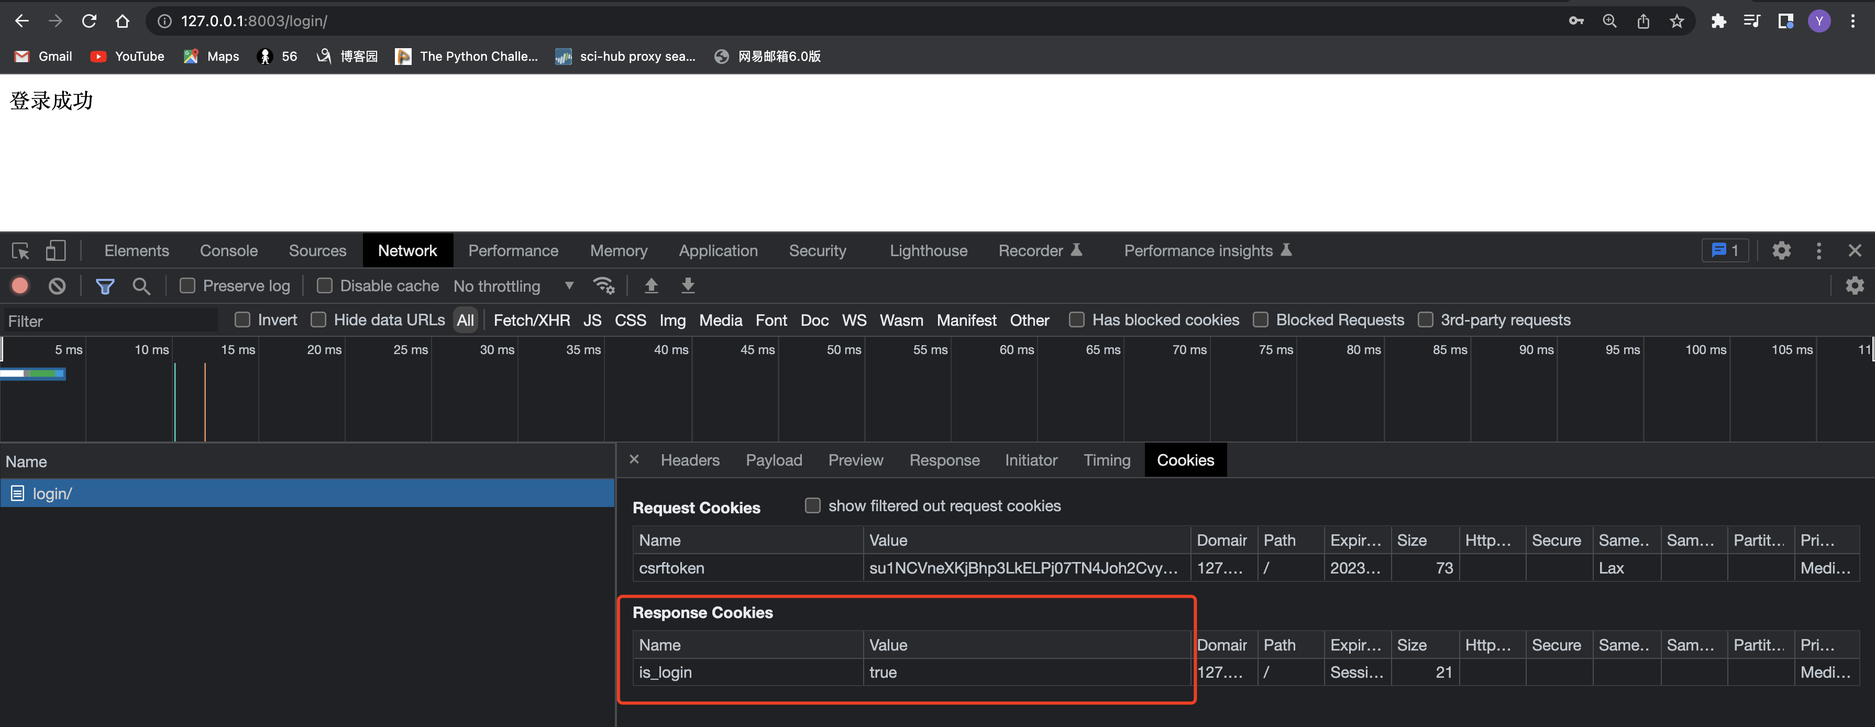
Task: Select the csrftoken cookie row
Action: point(1245,568)
